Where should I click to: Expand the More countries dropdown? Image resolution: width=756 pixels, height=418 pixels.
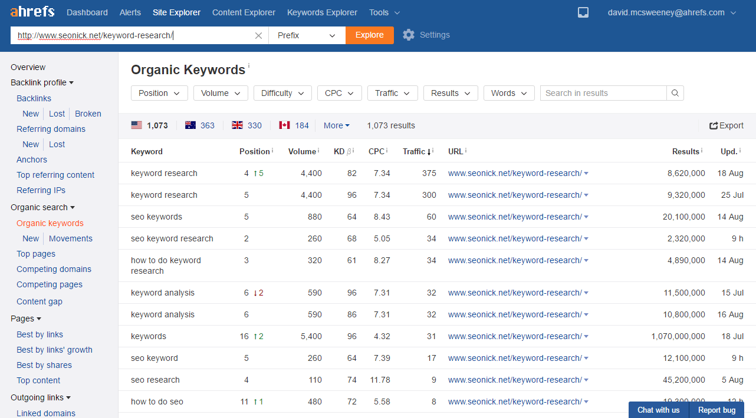click(x=337, y=125)
